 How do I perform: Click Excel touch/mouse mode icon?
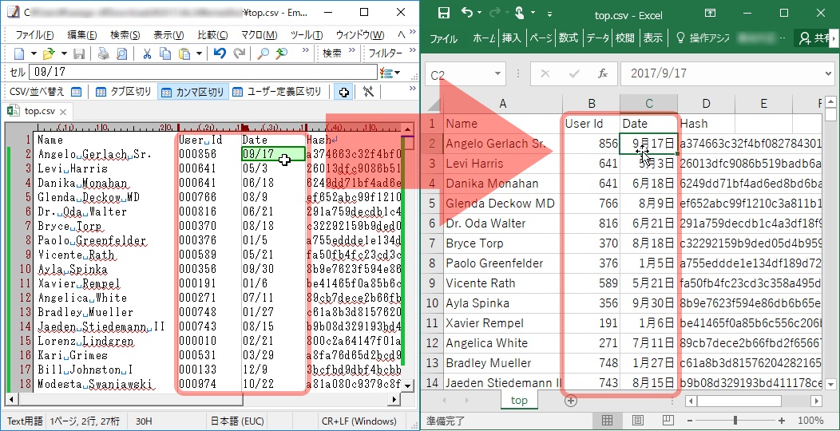coord(519,13)
